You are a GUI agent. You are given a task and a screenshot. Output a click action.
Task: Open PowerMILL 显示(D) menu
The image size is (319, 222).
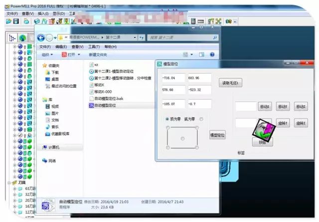(59, 13)
